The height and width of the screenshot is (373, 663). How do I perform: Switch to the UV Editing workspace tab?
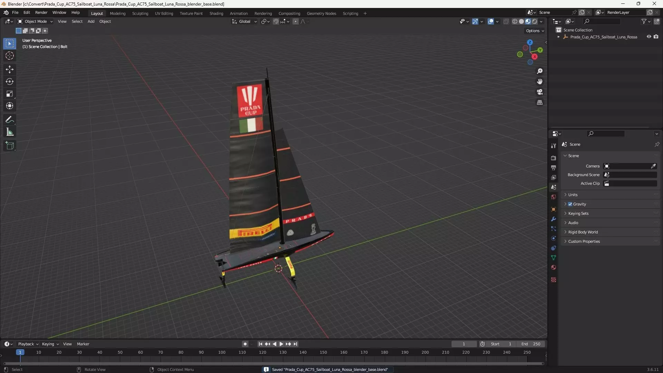[x=164, y=13]
